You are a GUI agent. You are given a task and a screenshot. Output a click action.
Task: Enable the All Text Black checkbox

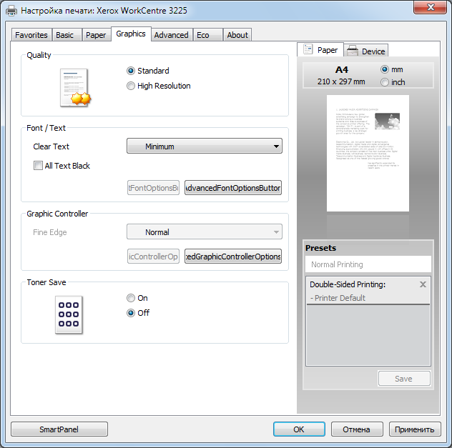38,166
